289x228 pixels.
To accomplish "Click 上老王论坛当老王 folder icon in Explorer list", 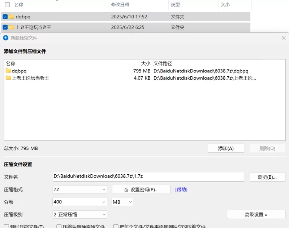I will pyautogui.click(x=11, y=27).
